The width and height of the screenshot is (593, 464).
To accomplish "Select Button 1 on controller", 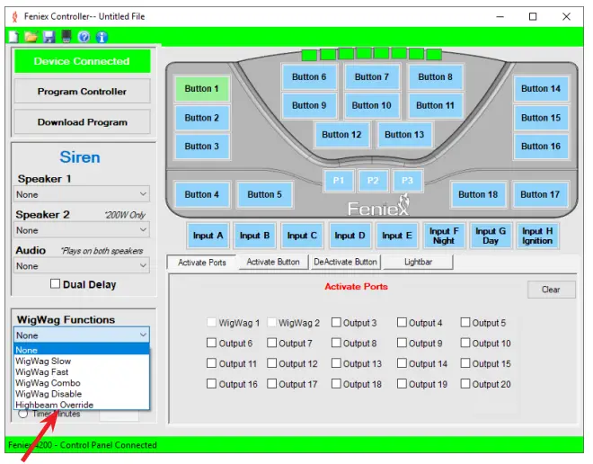I will coord(202,88).
